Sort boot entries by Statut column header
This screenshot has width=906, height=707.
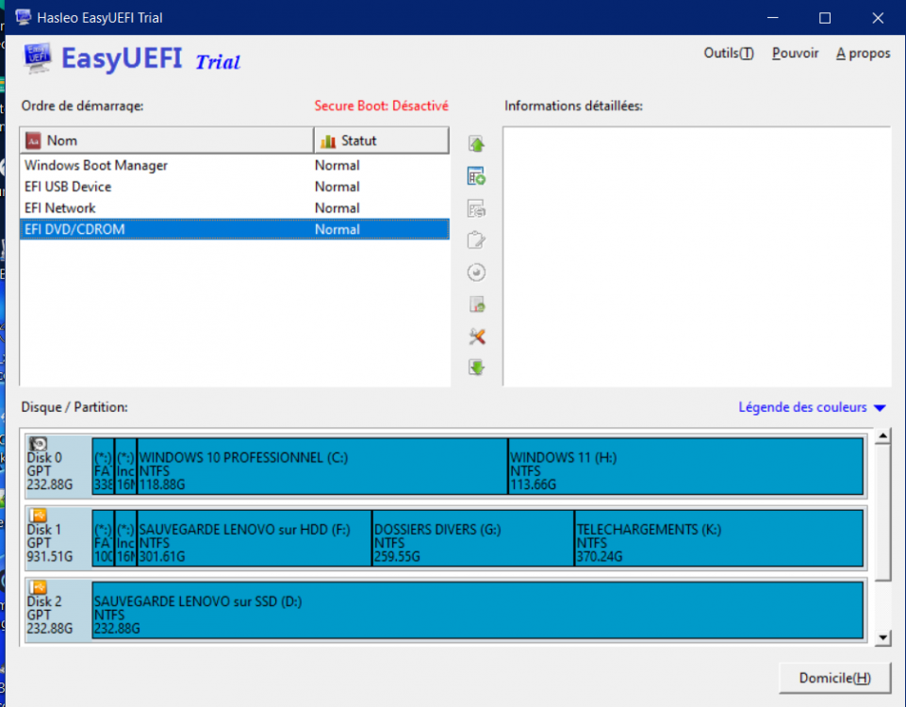click(x=381, y=140)
